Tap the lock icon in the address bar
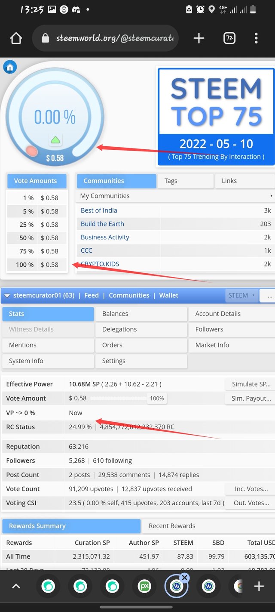275x612 pixels. pos(45,38)
